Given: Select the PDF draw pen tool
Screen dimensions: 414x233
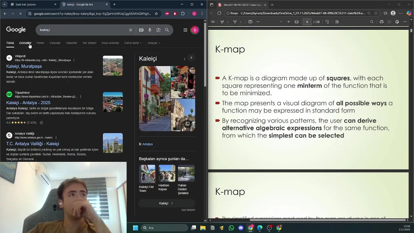Looking at the screenshot, I should [235, 22].
